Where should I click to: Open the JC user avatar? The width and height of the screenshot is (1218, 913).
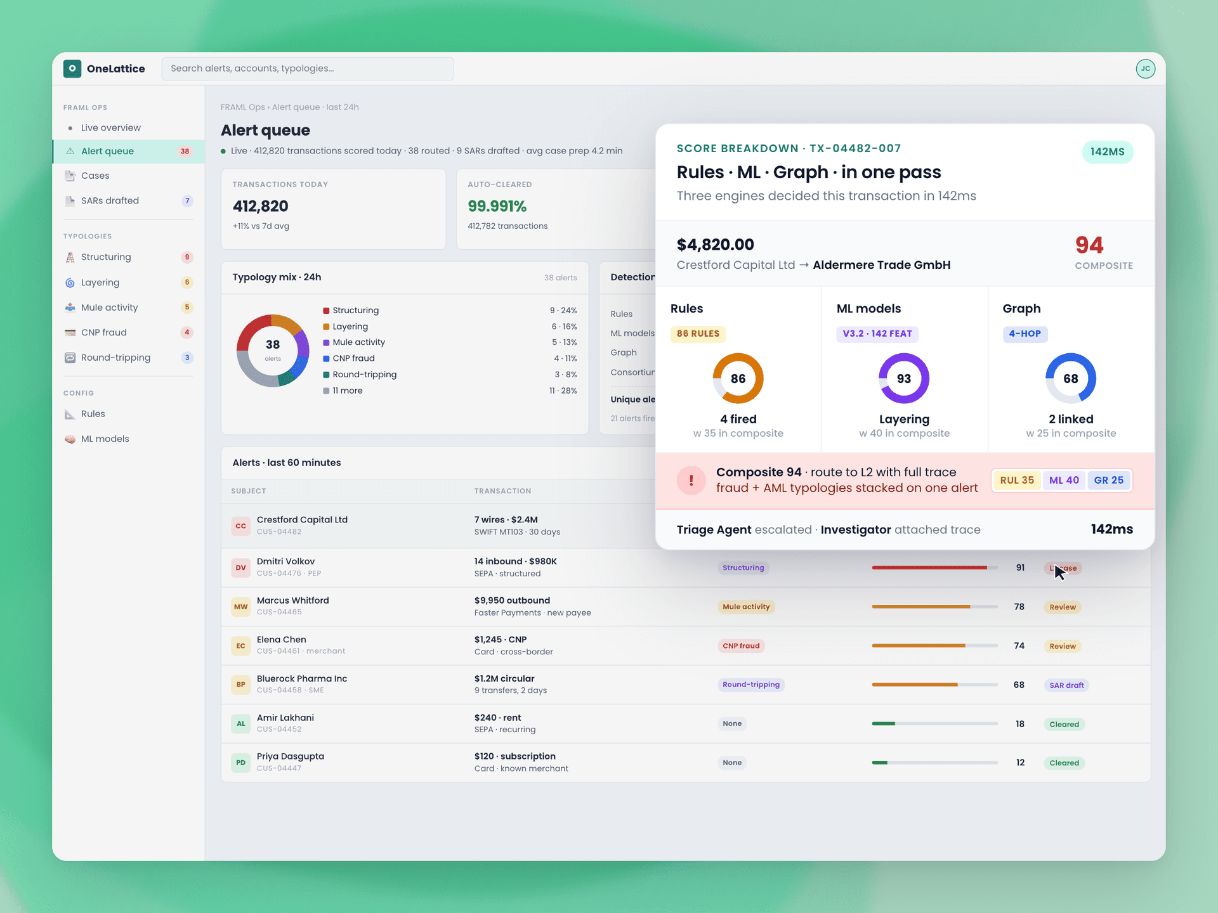[1145, 68]
